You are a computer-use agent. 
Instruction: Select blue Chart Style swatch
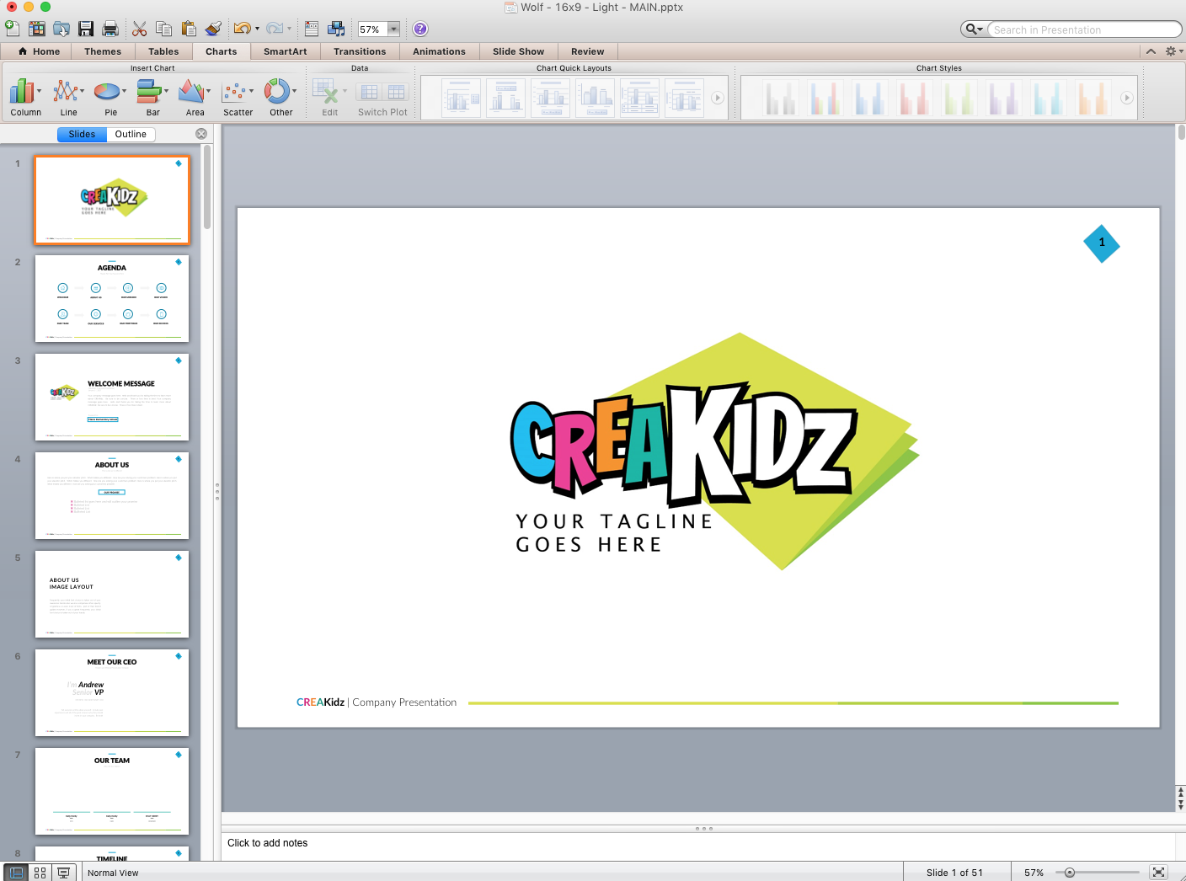click(870, 98)
